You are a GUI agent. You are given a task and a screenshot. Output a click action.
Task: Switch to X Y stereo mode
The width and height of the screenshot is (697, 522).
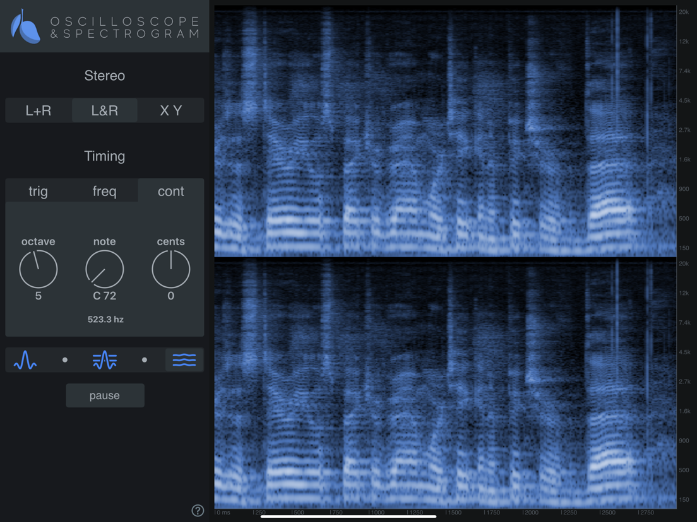pos(170,110)
